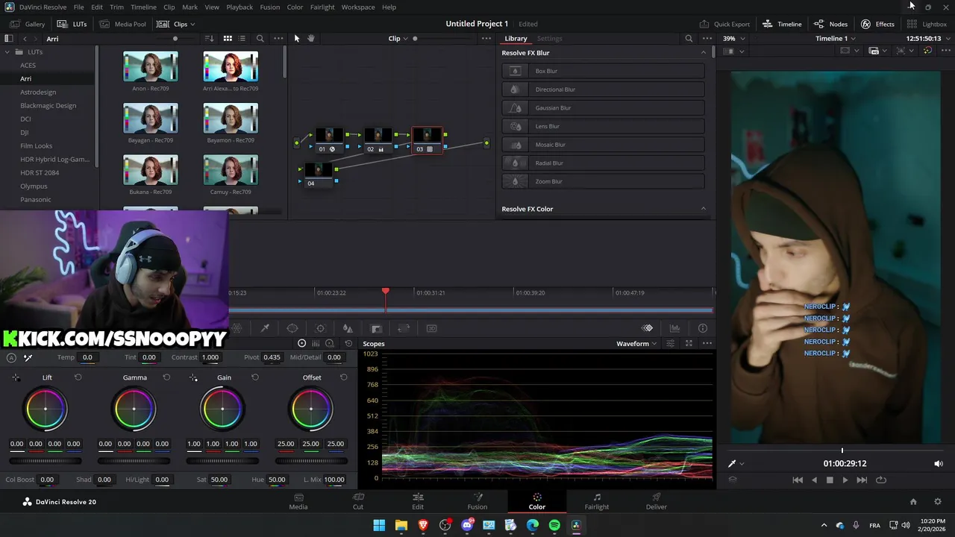This screenshot has height=537, width=955.
Task: Open LUT sort order options
Action: click(x=210, y=38)
